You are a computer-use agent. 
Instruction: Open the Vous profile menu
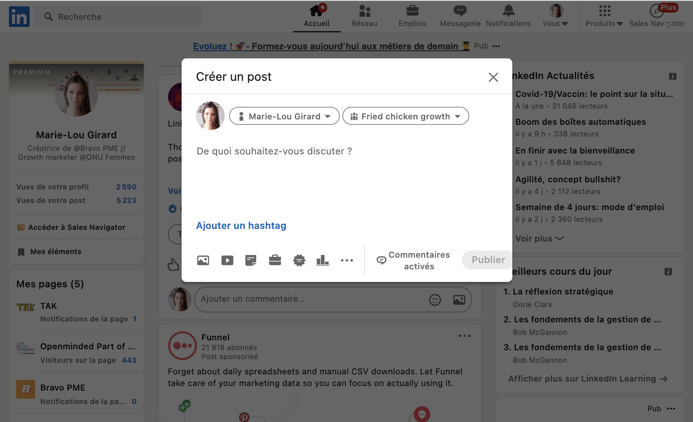click(x=556, y=17)
